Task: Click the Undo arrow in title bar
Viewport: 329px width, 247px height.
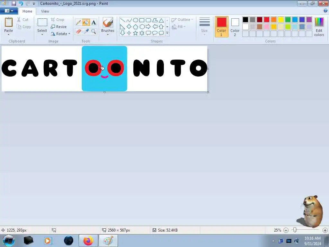Action: coord(21,3)
